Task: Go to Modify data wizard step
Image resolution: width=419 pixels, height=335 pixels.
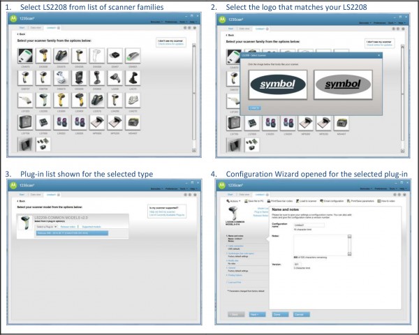Action: click(x=233, y=261)
